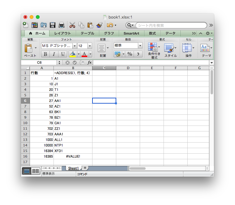Screen dimensions: 235x205
Task: Apply percent style
Action: tap(130, 54)
